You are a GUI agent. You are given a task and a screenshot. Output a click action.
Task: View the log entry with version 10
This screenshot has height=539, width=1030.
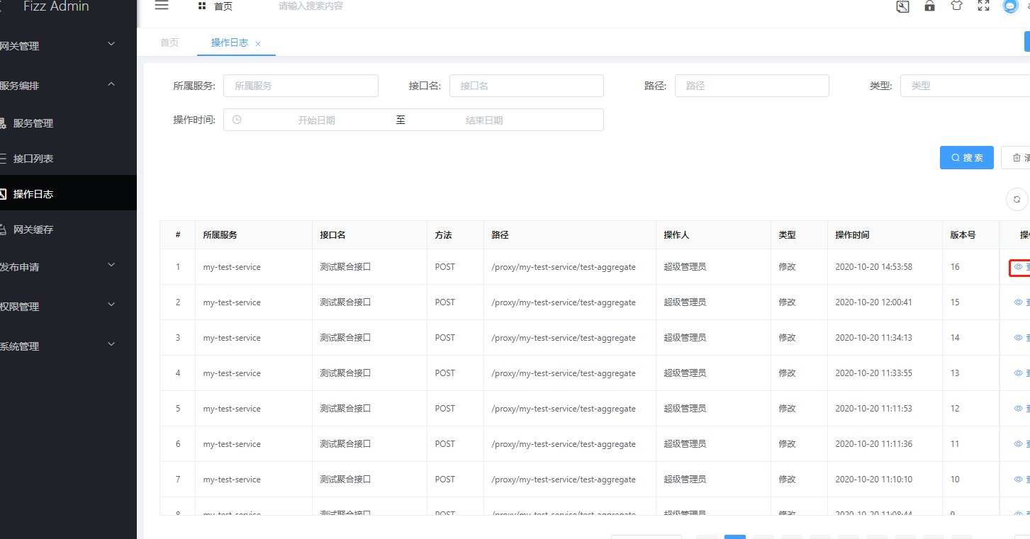pos(1021,480)
